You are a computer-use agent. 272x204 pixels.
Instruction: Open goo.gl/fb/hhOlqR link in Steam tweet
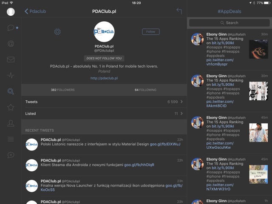[x=139, y=165]
